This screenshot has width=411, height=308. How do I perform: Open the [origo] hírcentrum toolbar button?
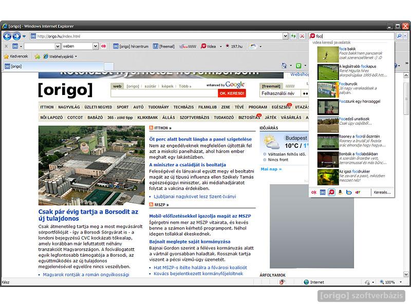130,46
